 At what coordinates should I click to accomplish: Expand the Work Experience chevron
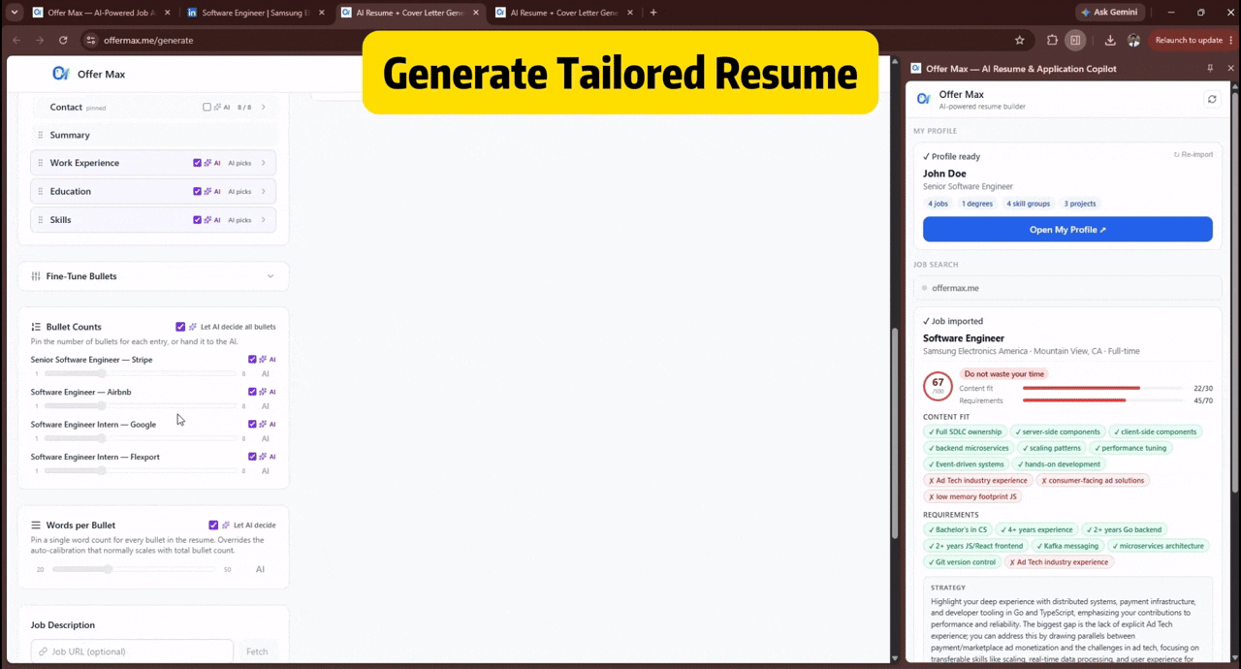263,163
